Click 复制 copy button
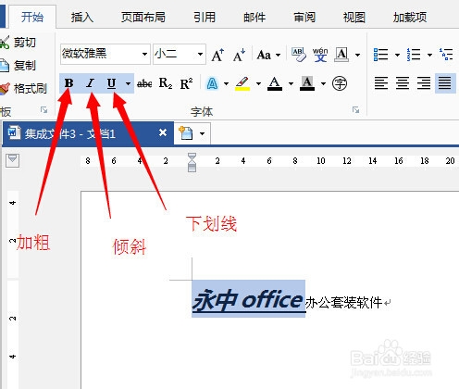The height and width of the screenshot is (389, 459). coord(18,66)
